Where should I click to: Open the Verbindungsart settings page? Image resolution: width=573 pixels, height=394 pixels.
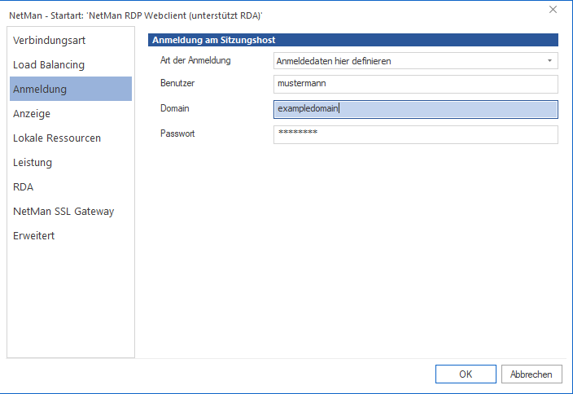pos(71,40)
